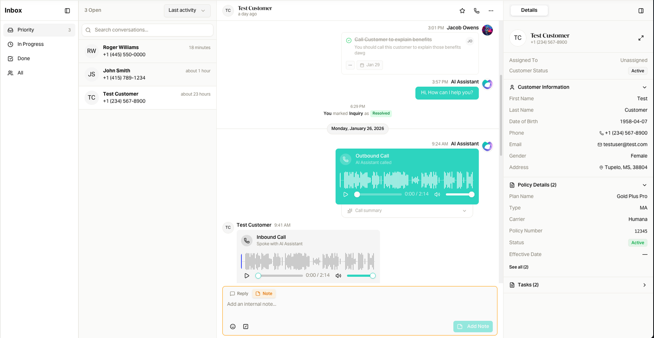Click the outbound call waveform

407,180
